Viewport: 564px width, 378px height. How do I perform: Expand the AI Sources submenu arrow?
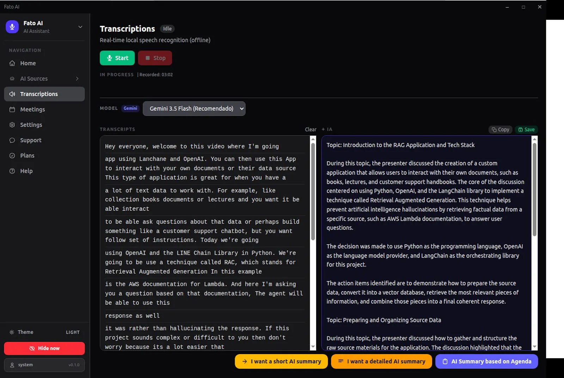[77, 78]
